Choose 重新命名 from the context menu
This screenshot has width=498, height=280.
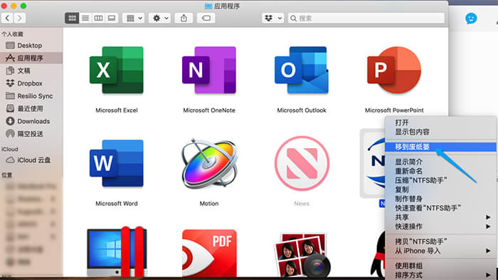(440, 171)
